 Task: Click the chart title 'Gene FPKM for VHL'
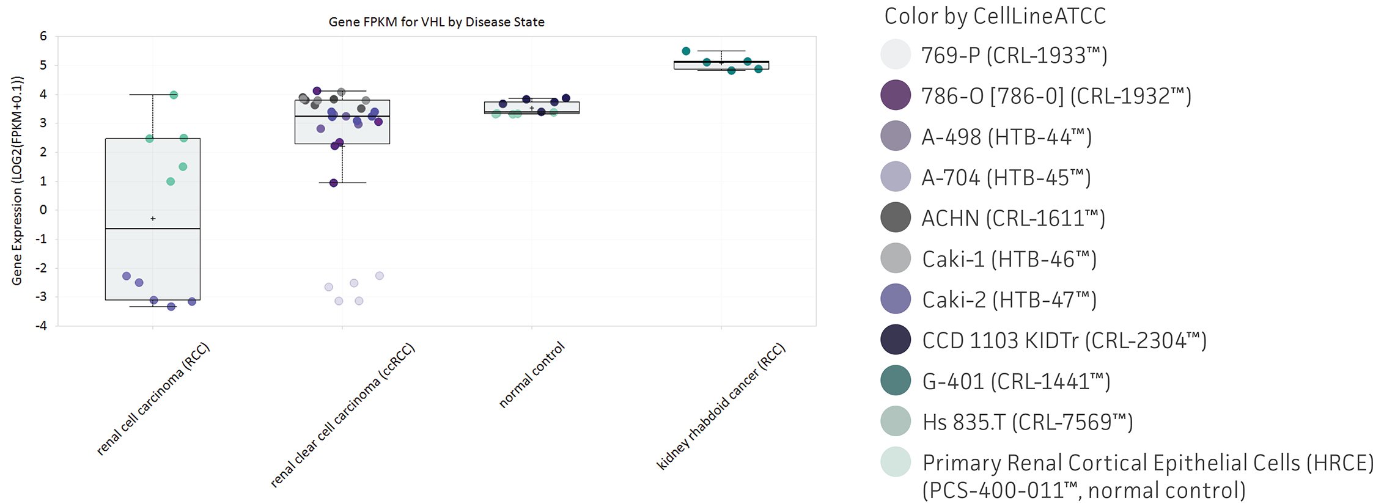tap(436, 22)
